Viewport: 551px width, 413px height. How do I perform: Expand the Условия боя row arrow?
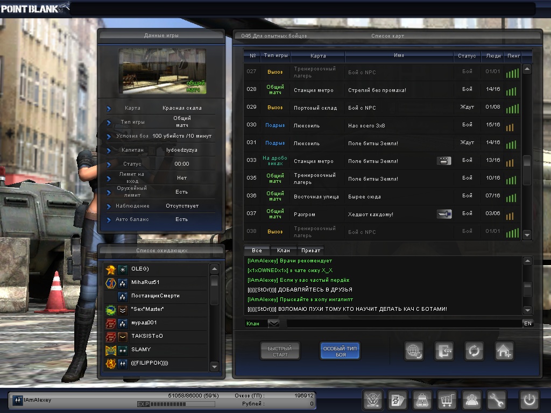click(109, 137)
